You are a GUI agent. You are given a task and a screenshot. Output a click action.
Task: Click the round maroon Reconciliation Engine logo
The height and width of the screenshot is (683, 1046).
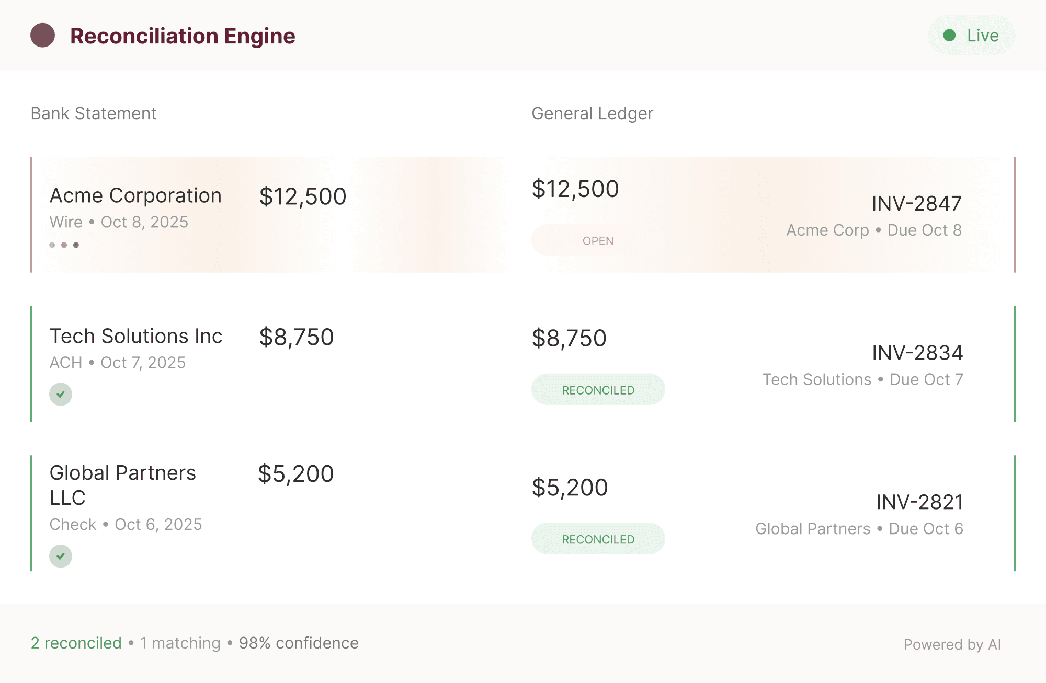[42, 36]
